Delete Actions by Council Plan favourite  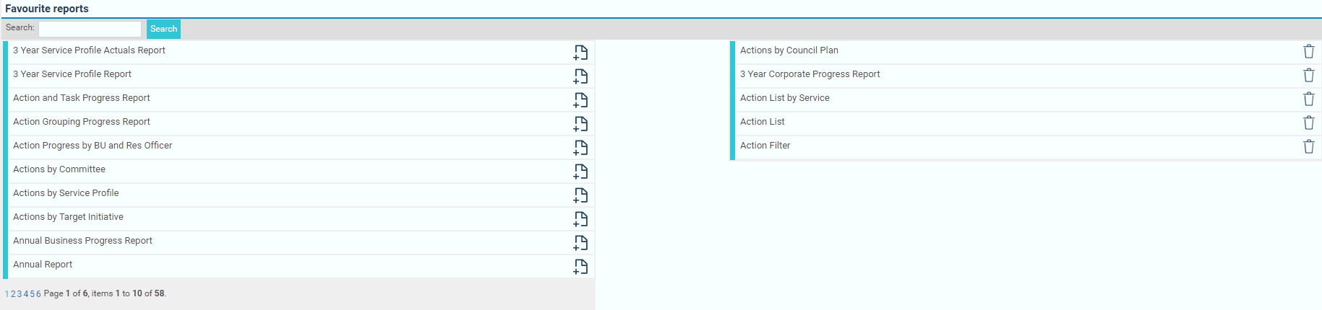(x=1308, y=51)
